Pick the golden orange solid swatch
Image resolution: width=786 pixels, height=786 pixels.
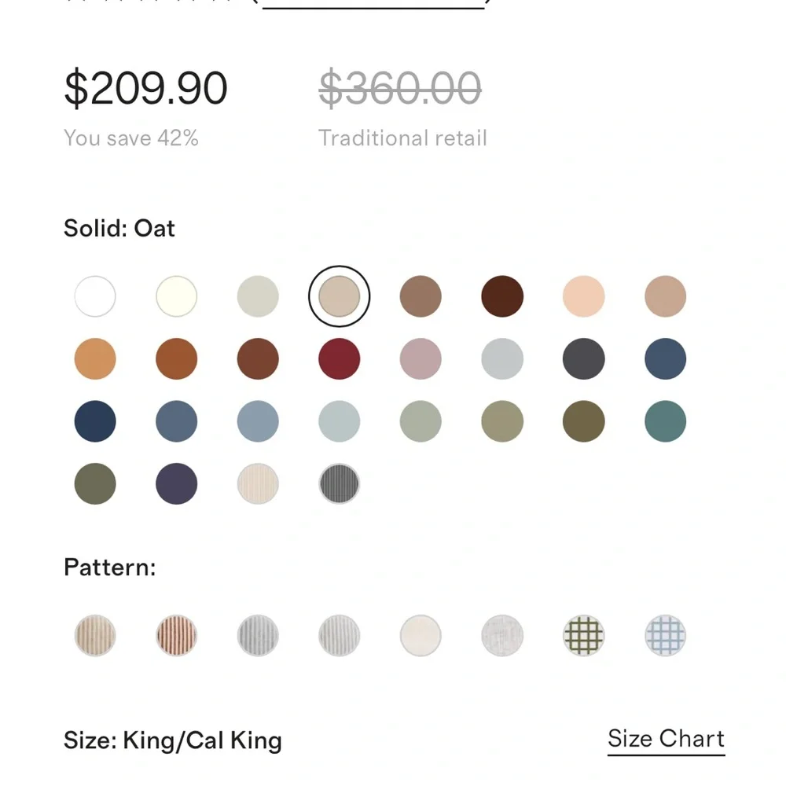(95, 359)
